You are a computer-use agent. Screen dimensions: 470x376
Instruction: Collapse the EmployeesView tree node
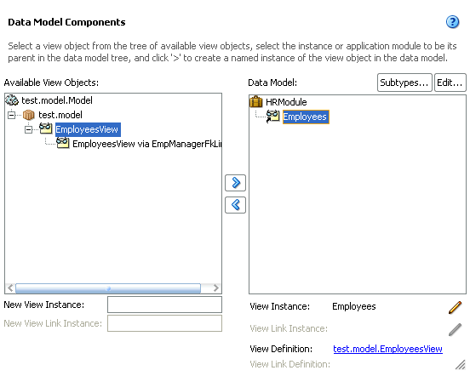tap(28, 129)
